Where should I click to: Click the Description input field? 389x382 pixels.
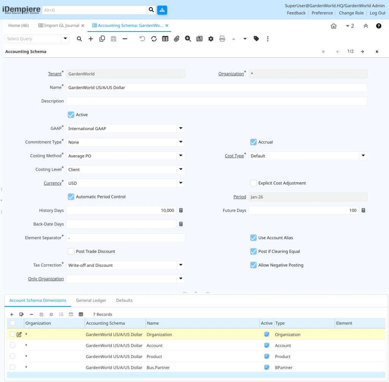pos(217,101)
